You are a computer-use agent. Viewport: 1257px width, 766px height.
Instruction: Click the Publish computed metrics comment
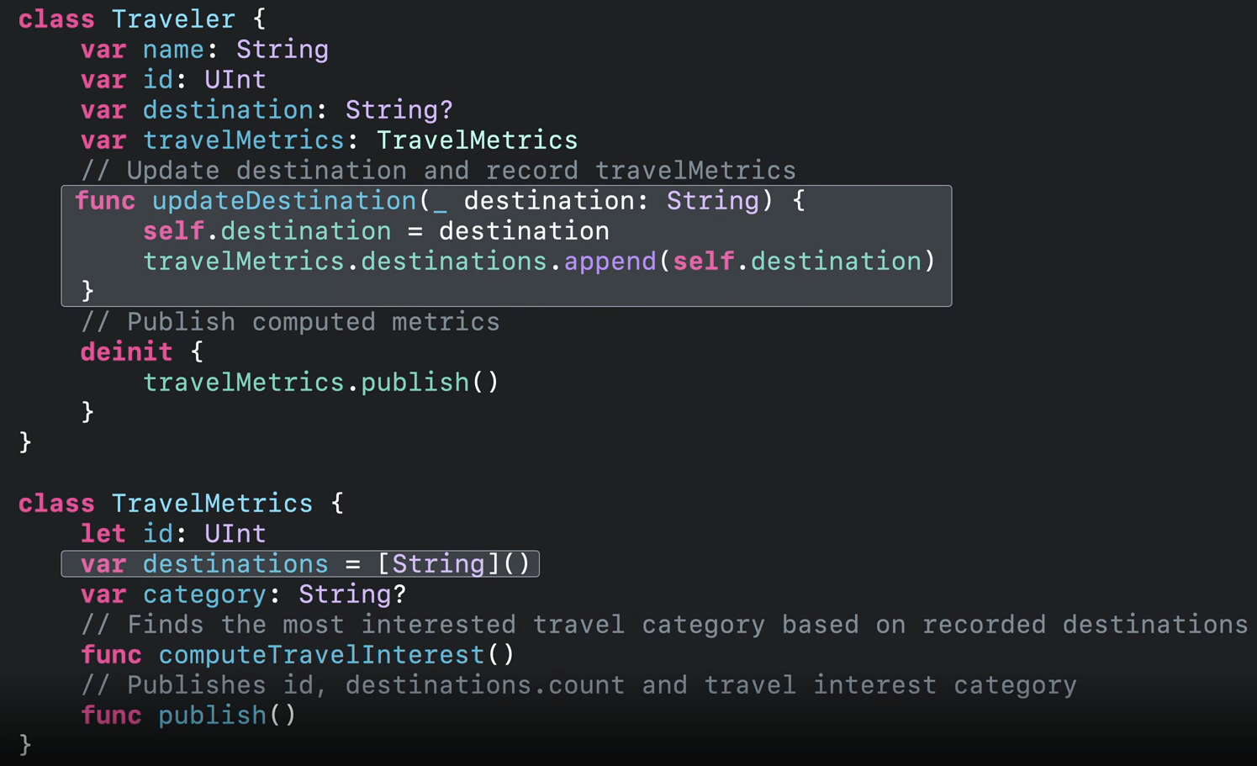[289, 321]
